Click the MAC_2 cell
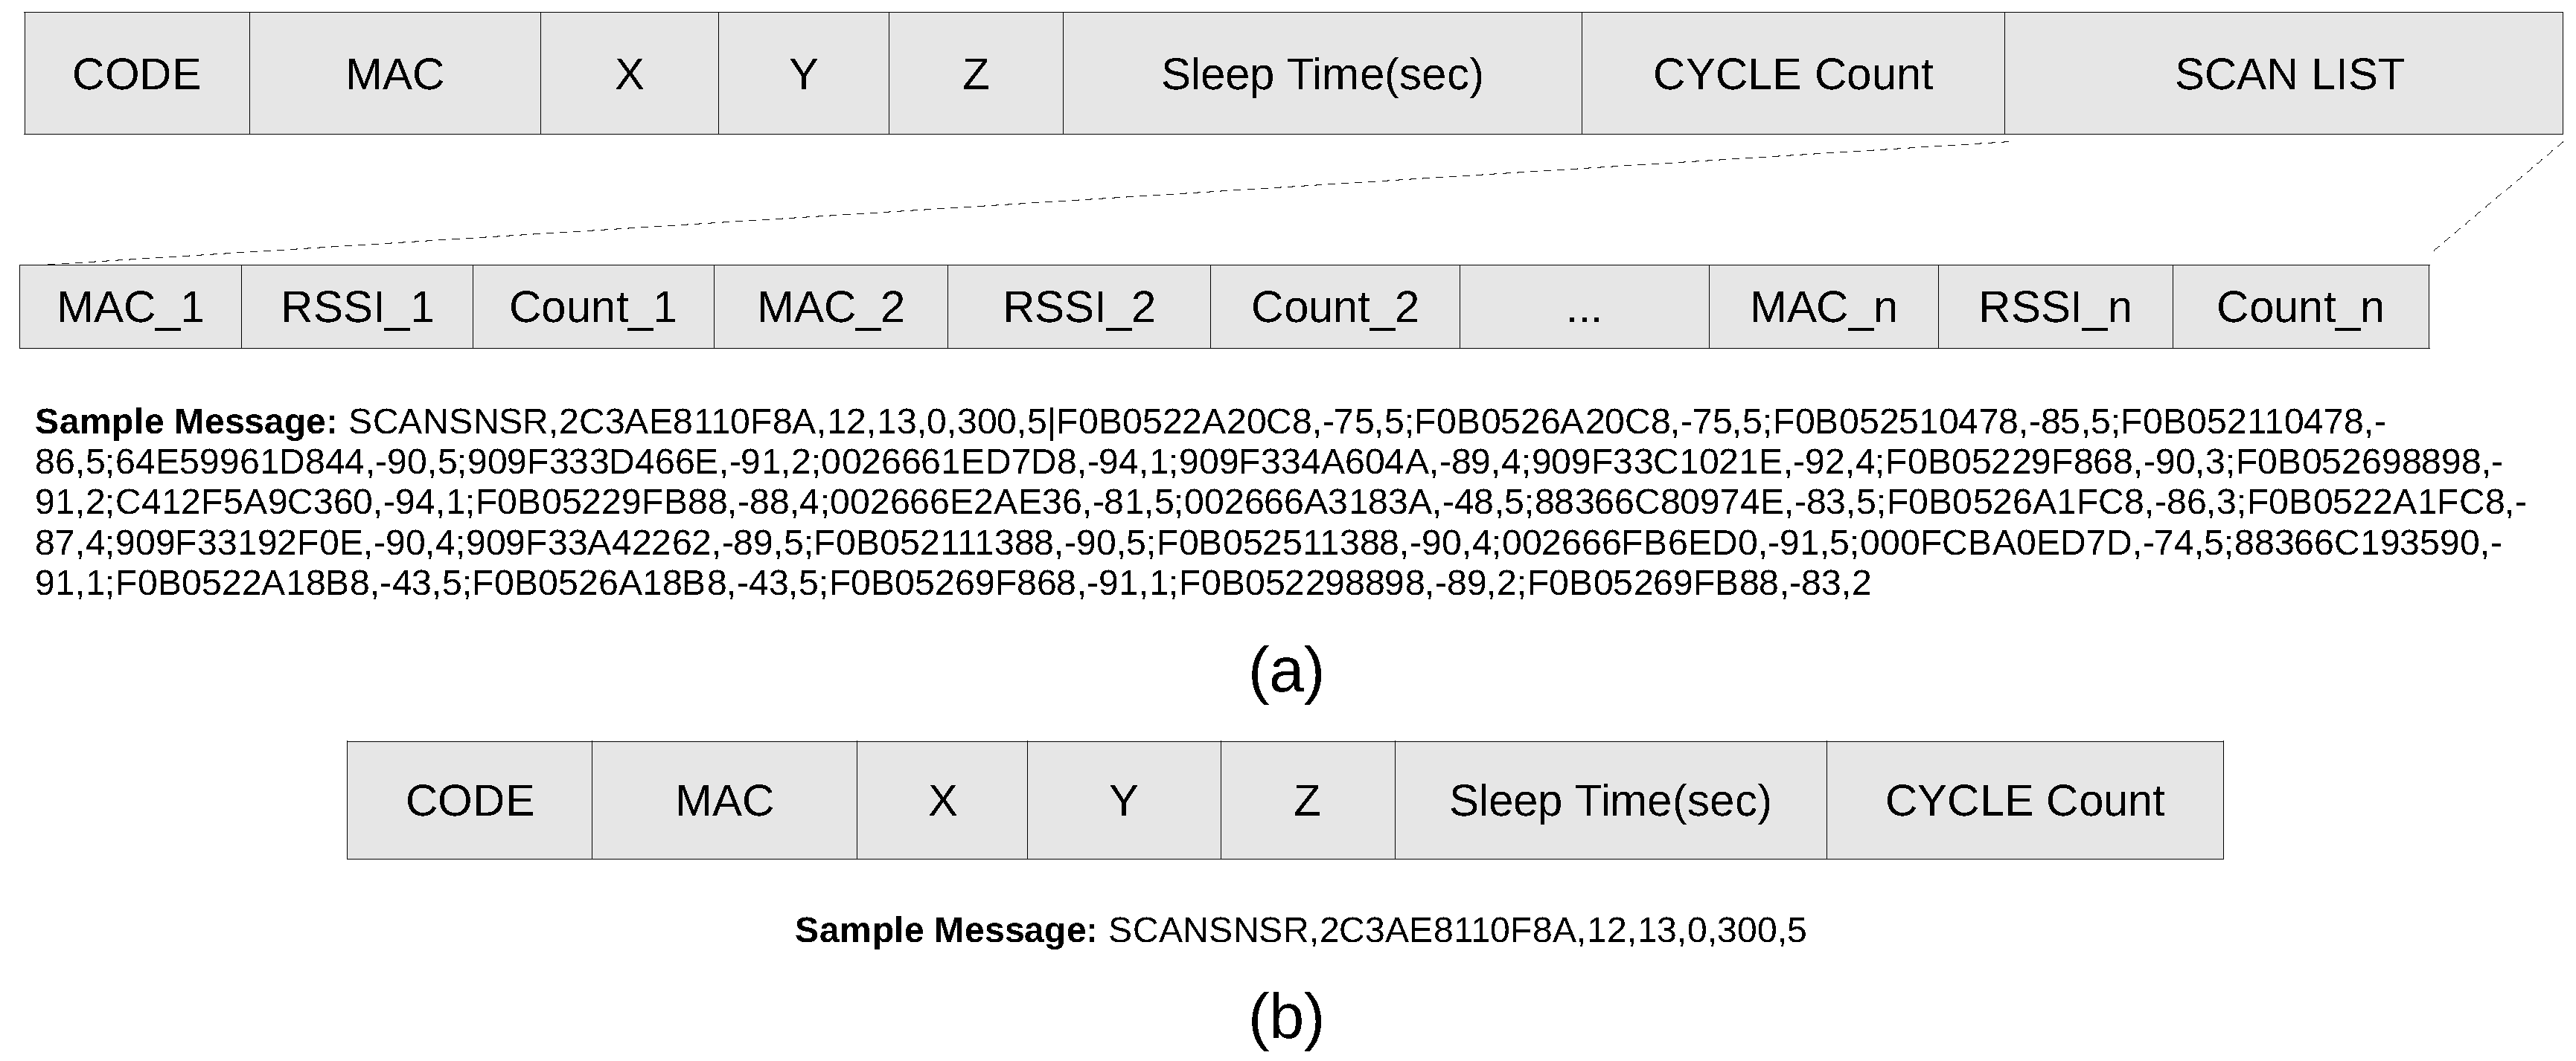Viewport: 2576px width, 1061px height. (830, 307)
